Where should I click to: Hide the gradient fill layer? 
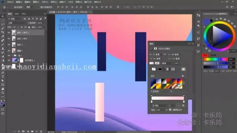click(x=9, y=60)
